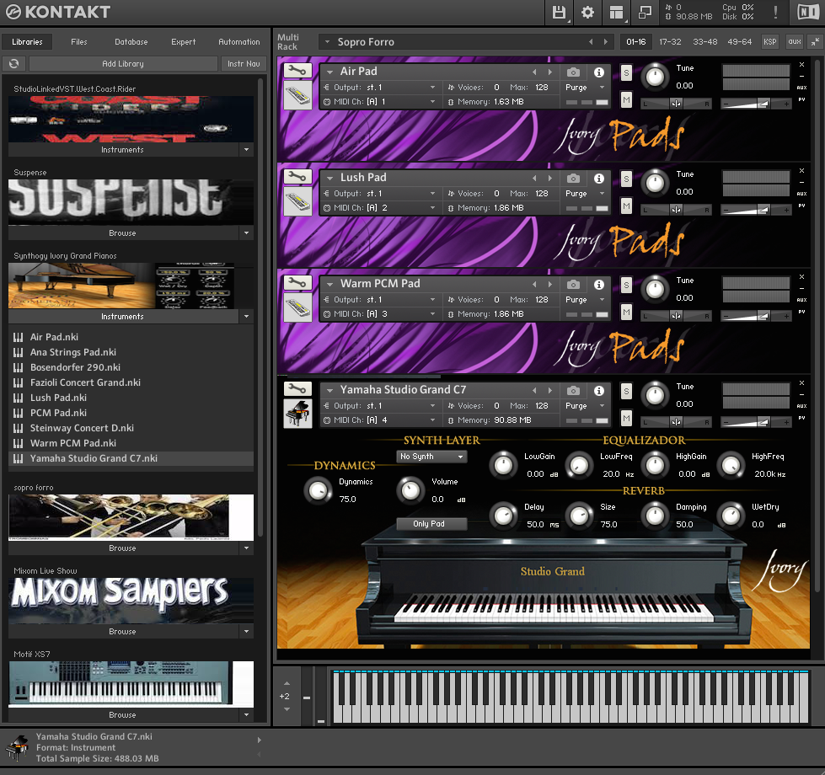Click the Lush Pad snapshot camera icon
This screenshot has height=775, width=825.
[574, 179]
